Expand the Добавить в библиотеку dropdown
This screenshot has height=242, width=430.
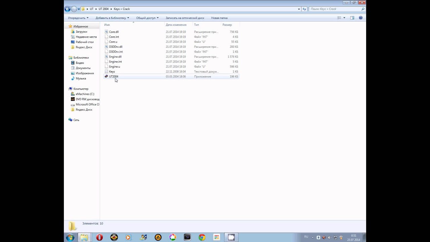112,18
